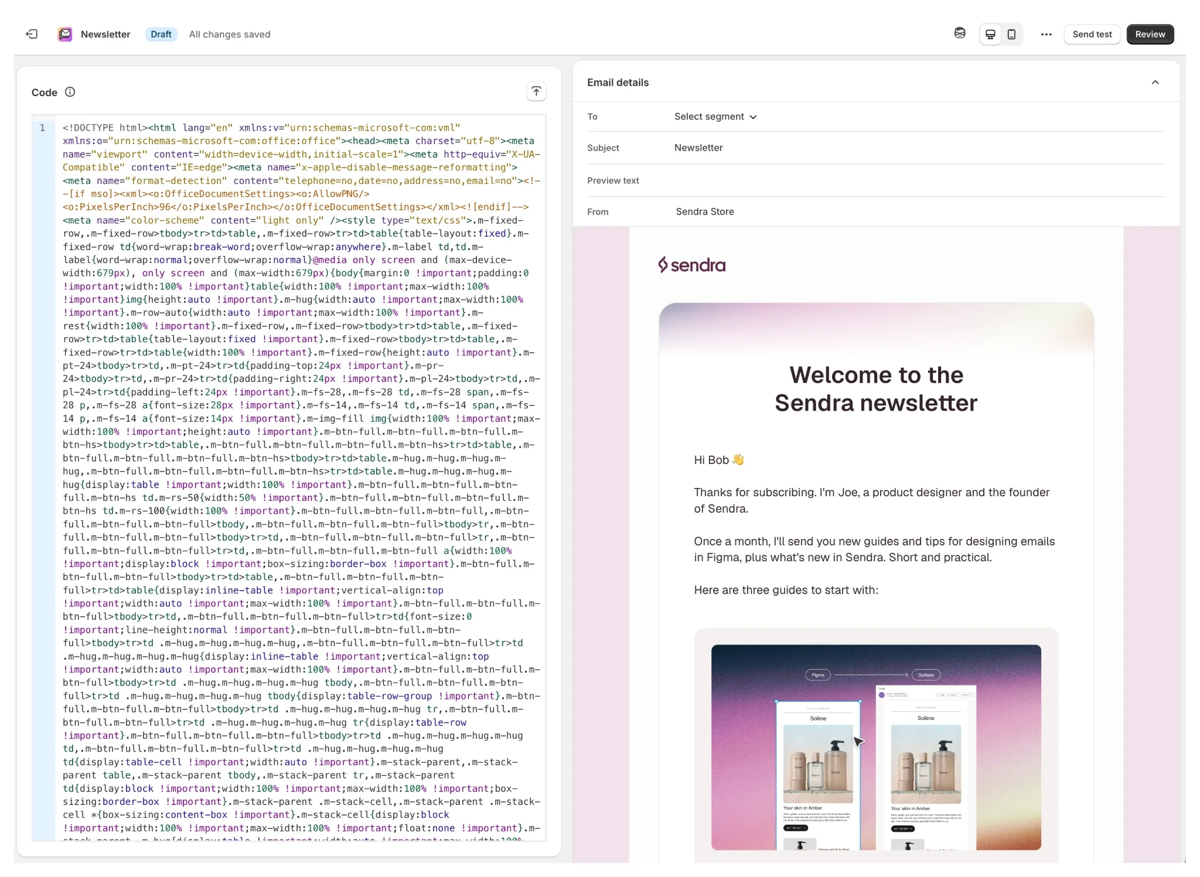Image resolution: width=1200 pixels, height=877 pixels.
Task: Open the Code info icon
Action: point(70,92)
